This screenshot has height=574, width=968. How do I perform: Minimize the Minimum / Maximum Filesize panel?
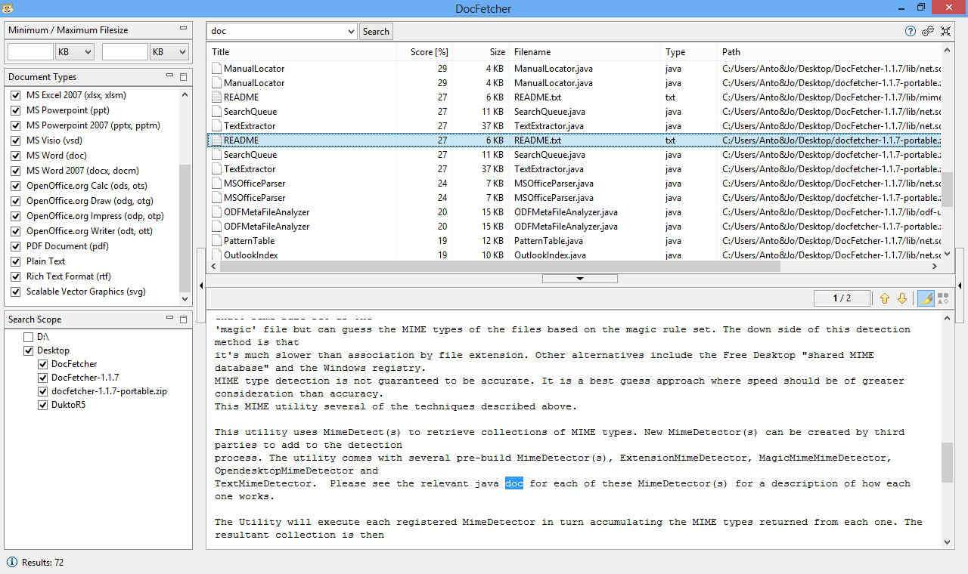pyautogui.click(x=183, y=29)
